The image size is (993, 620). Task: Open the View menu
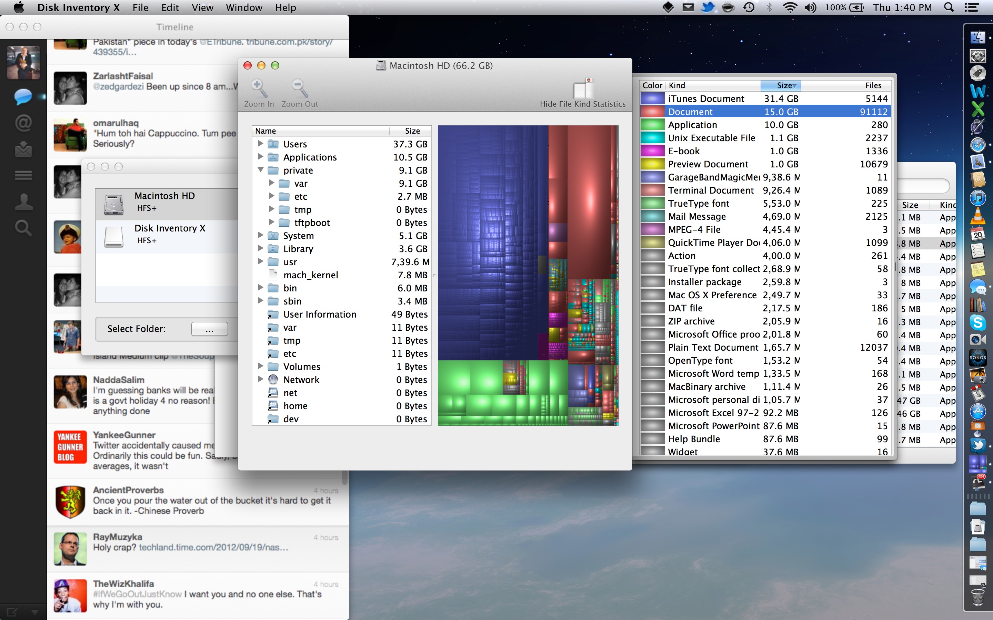[x=202, y=7]
